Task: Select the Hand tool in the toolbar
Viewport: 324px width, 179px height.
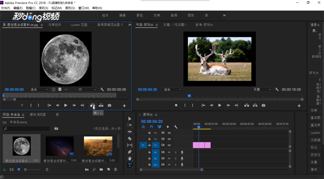Action: click(x=130, y=158)
